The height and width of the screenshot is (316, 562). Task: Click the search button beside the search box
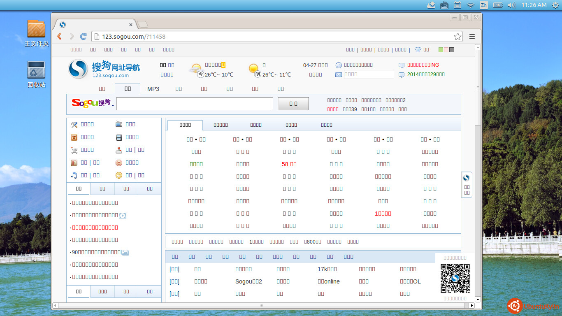click(x=293, y=104)
